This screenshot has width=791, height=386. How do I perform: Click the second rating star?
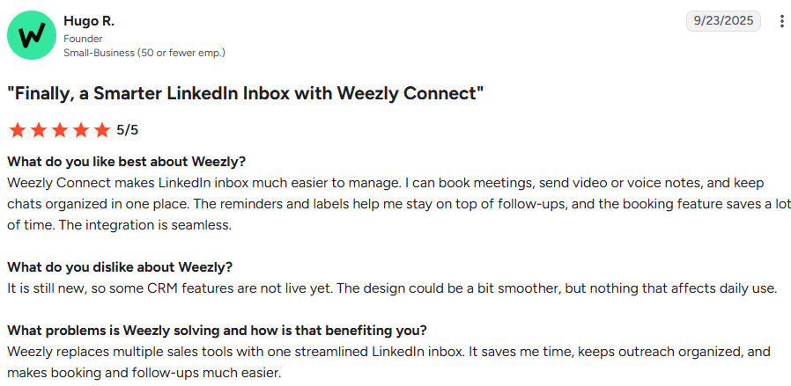tap(39, 130)
